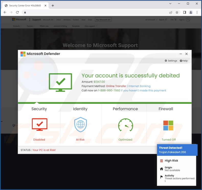Click Online Transfer payment method text
This screenshot has width=202, height=190.
click(116, 86)
